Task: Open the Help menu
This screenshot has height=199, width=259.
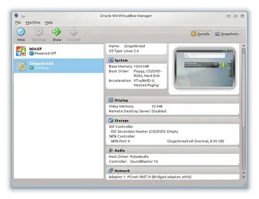Action: tap(49, 23)
